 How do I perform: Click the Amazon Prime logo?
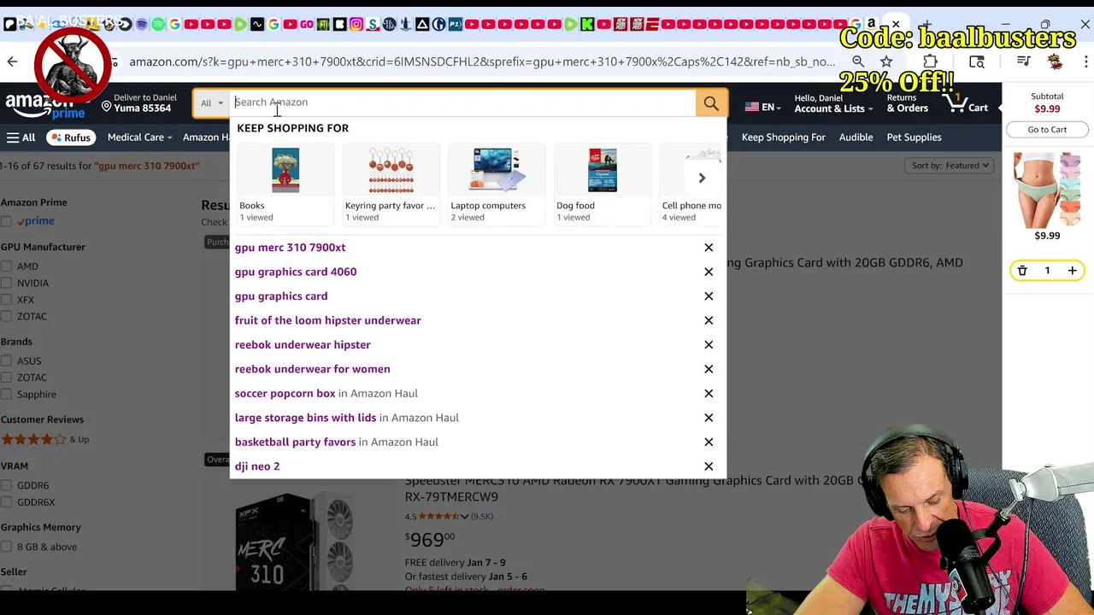click(45, 104)
